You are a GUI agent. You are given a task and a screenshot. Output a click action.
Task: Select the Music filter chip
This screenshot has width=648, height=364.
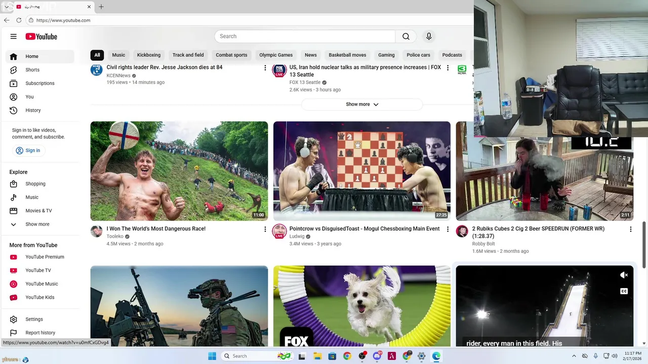(x=118, y=55)
